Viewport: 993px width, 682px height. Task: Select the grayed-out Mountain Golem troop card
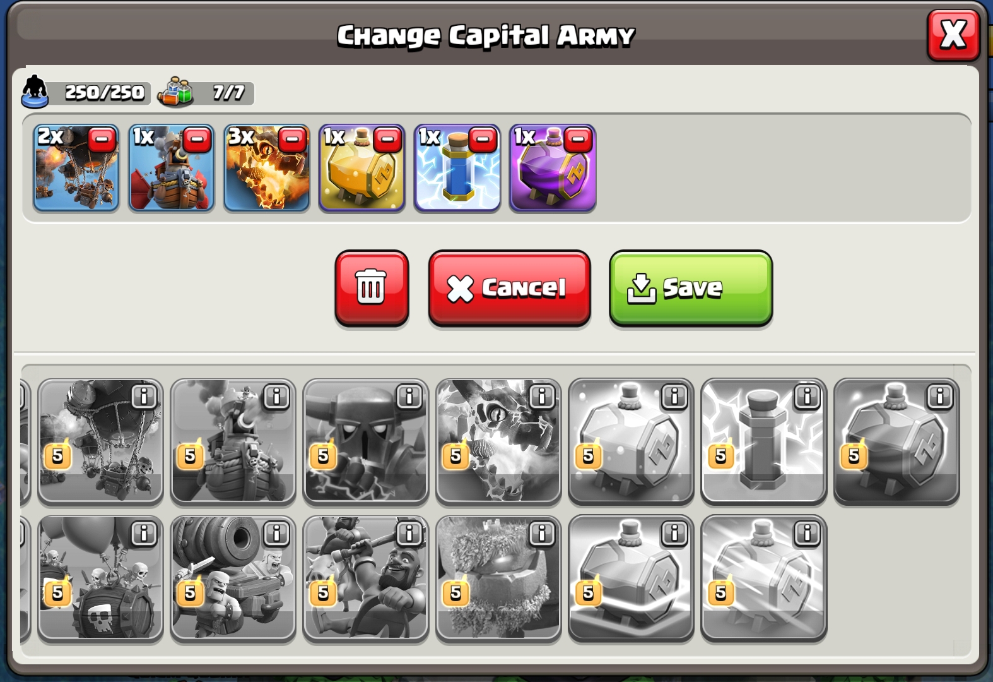tap(498, 578)
